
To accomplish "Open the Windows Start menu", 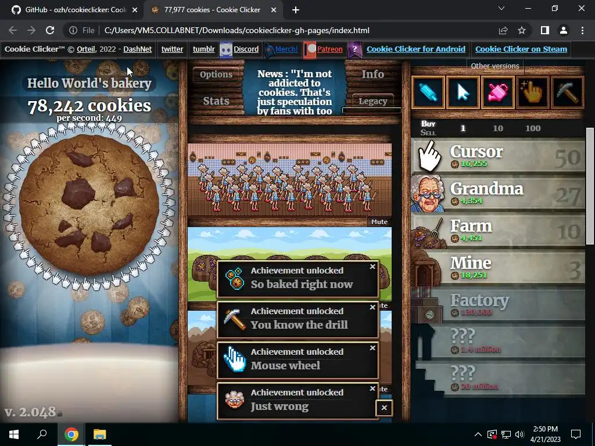I will click(14, 434).
